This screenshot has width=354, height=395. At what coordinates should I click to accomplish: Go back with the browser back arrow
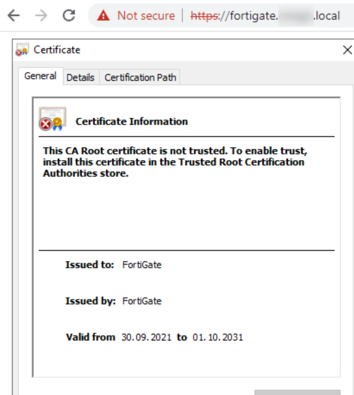point(13,16)
